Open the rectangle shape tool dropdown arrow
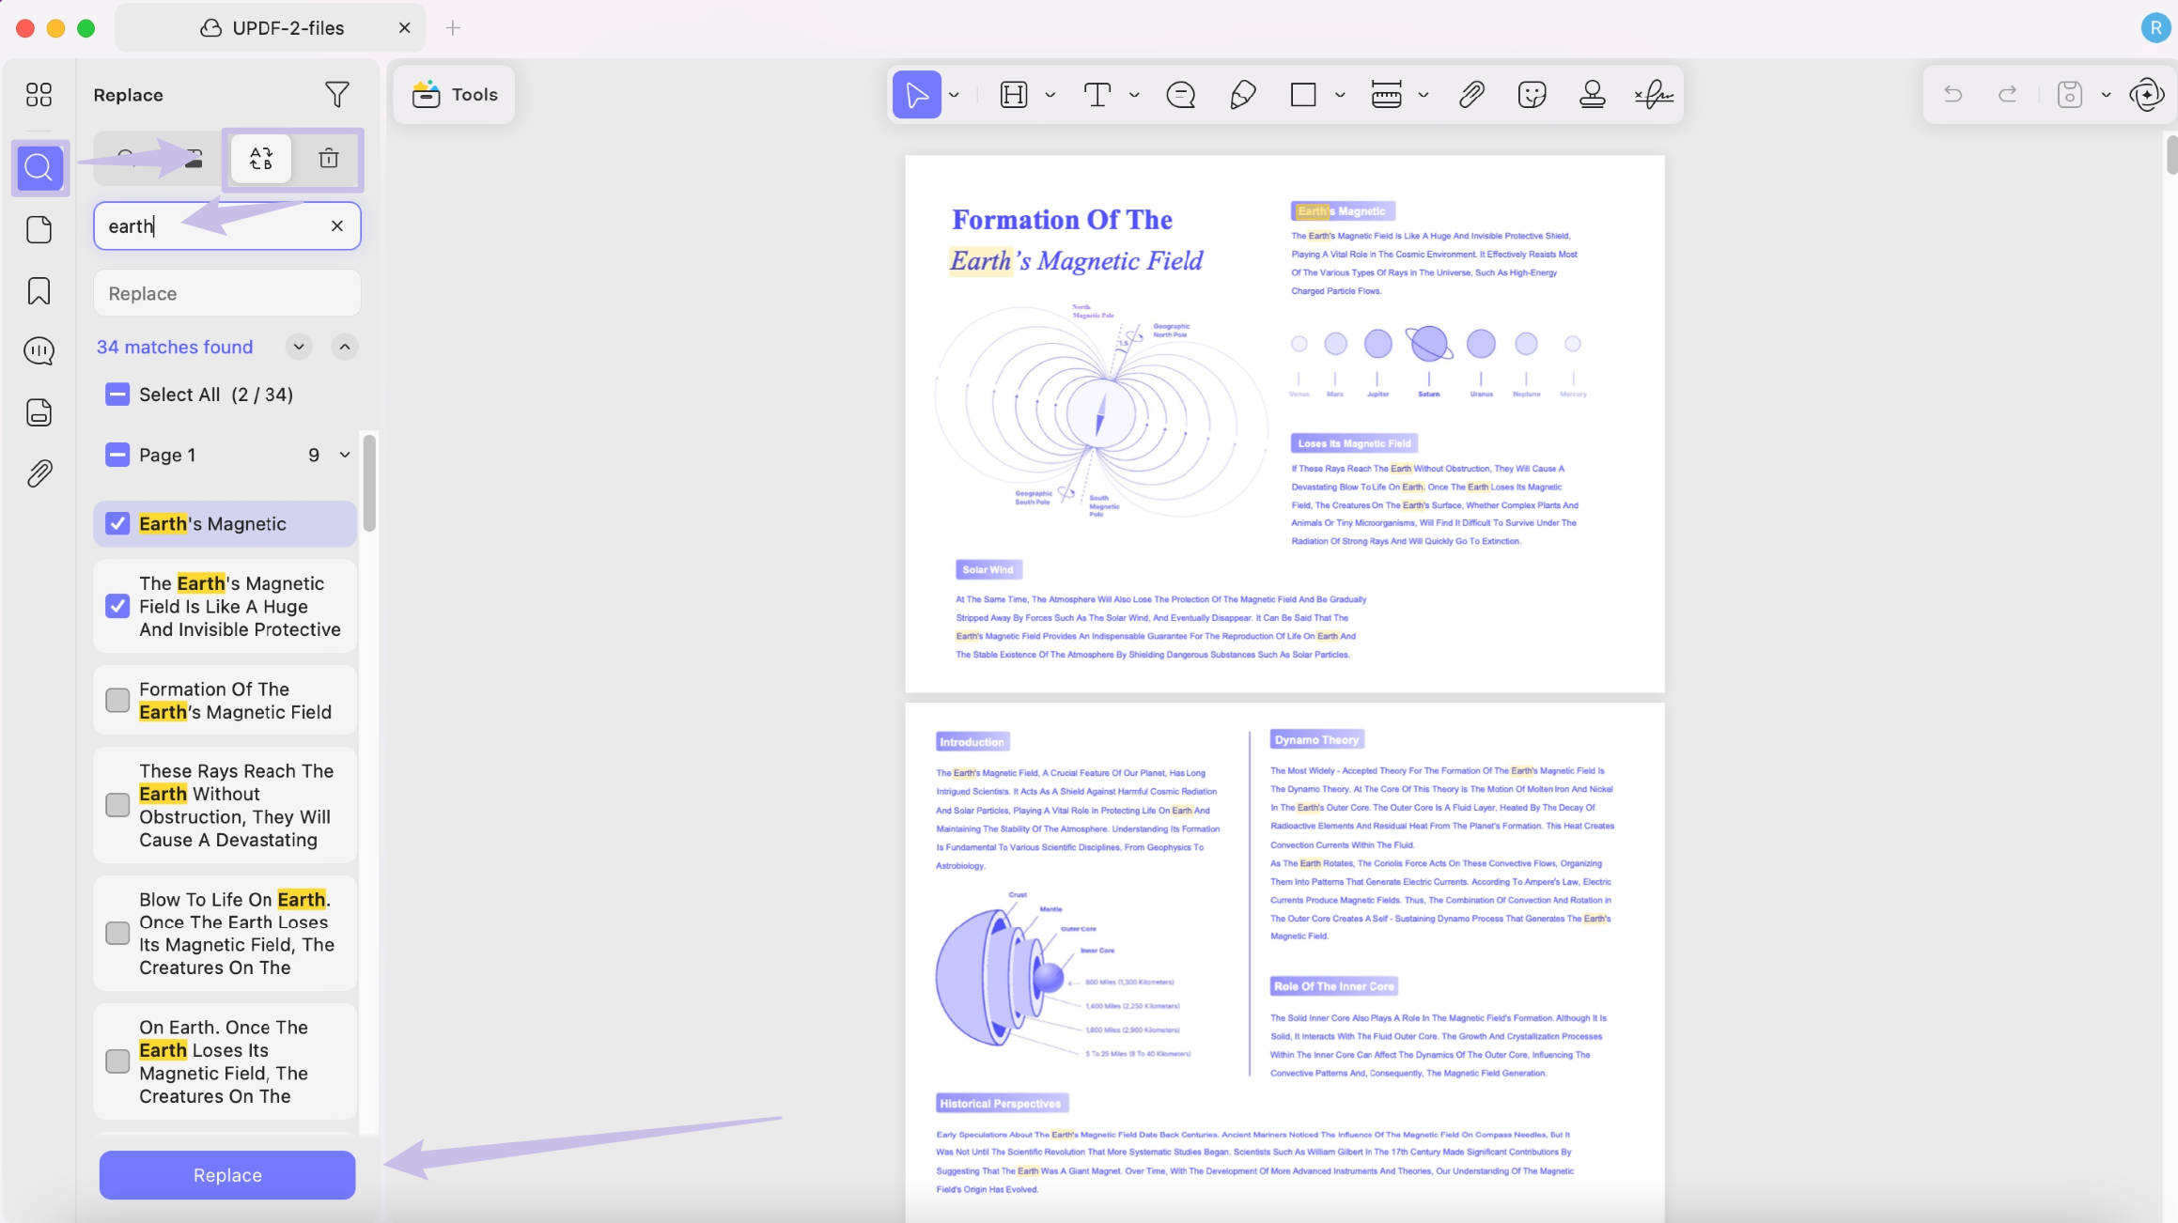 [x=1340, y=95]
